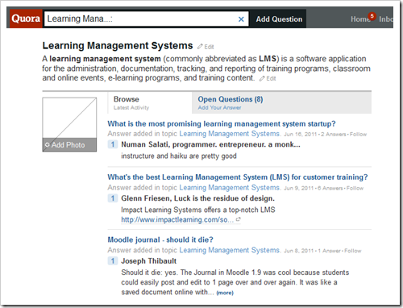
Task: Follow the Moodle journal question
Action: coord(353,251)
